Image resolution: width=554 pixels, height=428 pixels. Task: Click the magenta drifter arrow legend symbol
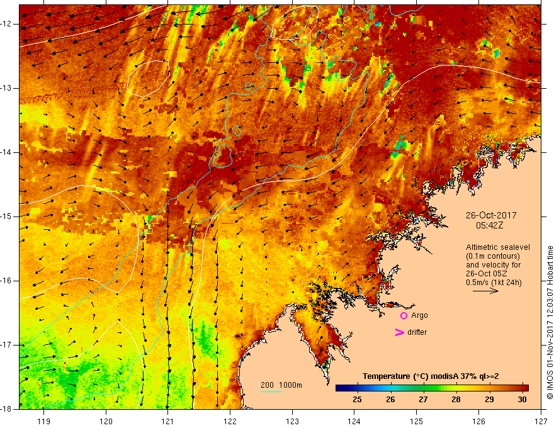click(399, 332)
